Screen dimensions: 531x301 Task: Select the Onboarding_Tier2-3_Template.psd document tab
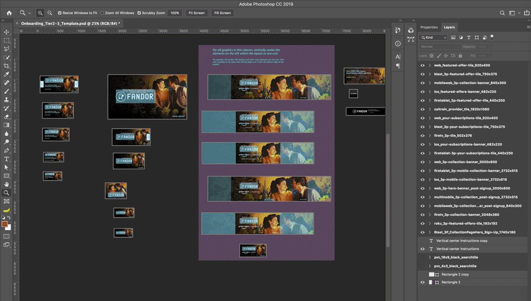tap(70, 23)
